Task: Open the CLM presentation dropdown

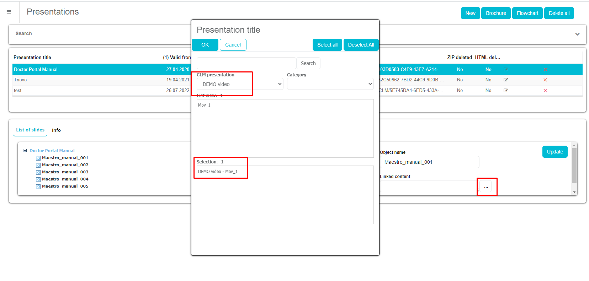Action: tap(240, 84)
